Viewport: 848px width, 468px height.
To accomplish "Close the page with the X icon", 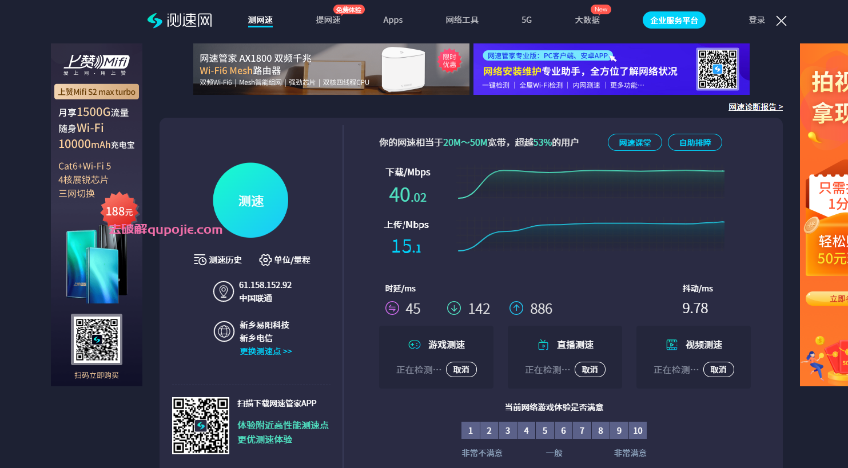I will tap(781, 21).
